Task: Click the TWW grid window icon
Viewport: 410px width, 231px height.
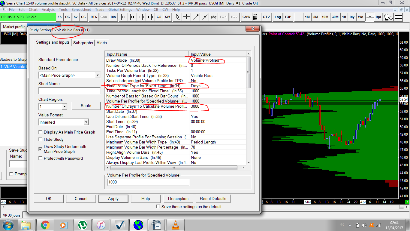Action: tap(257, 17)
